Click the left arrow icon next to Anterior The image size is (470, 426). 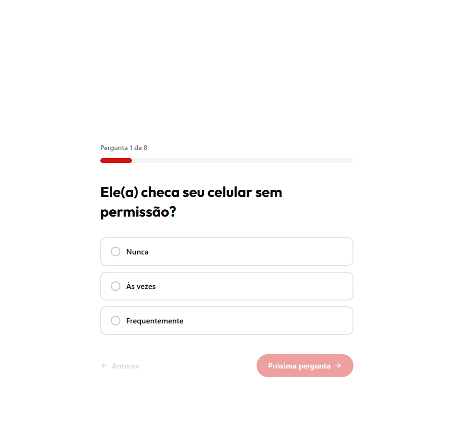[104, 366]
